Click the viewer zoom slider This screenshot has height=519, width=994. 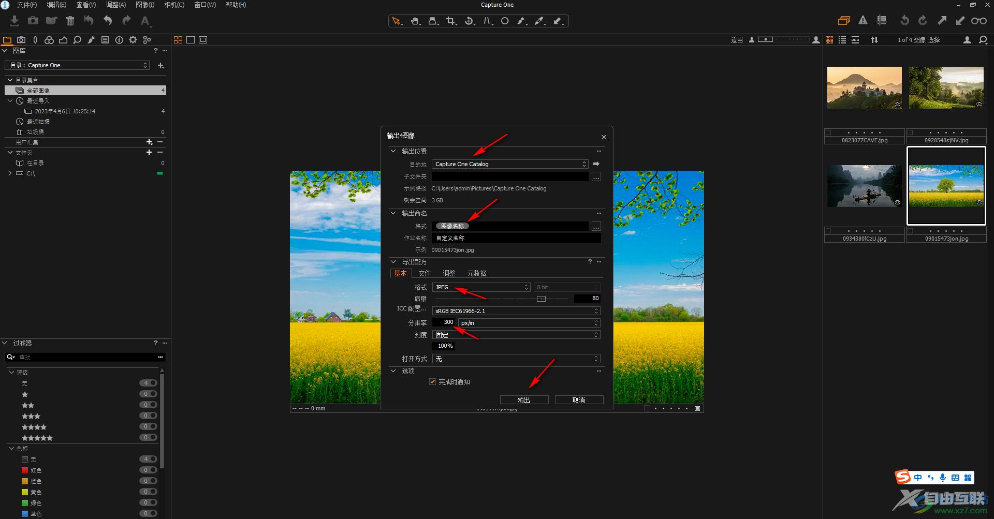tap(784, 39)
